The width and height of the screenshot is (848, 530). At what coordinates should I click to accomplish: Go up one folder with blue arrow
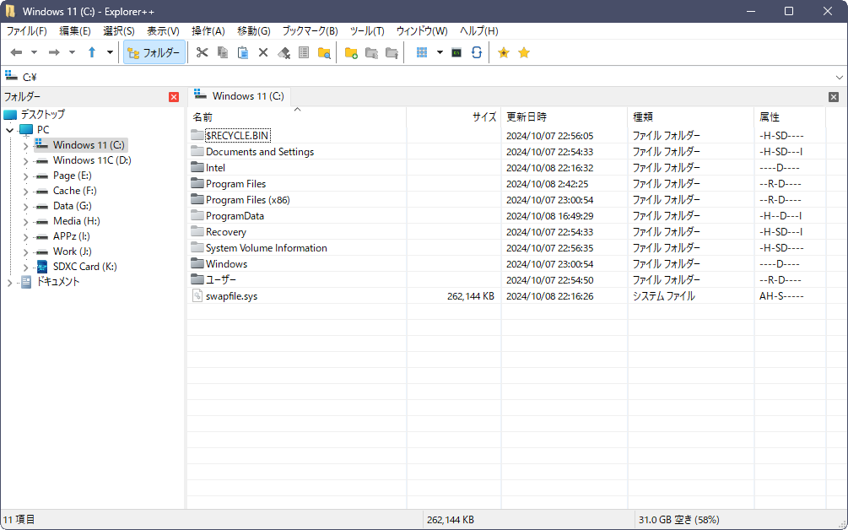click(92, 52)
